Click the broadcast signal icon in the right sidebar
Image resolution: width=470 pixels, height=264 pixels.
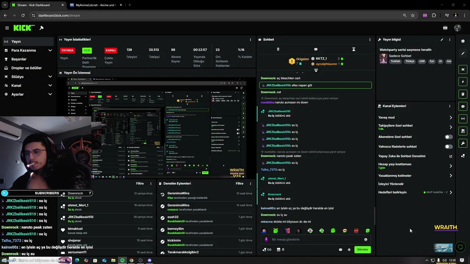[463, 118]
